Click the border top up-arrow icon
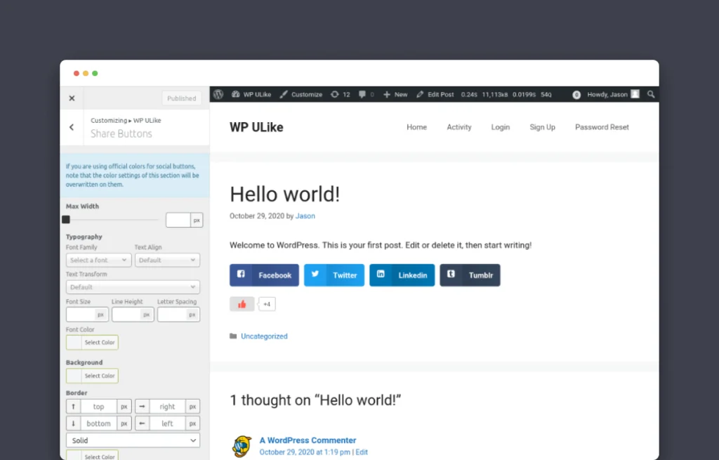Image resolution: width=719 pixels, height=460 pixels. coord(73,407)
